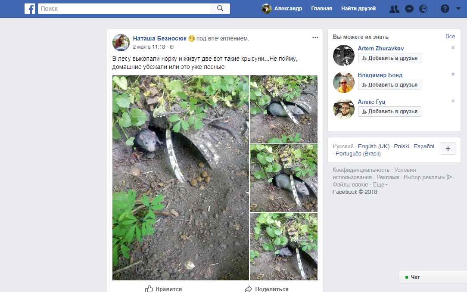Click the Все link in suggestions

pos(450,37)
